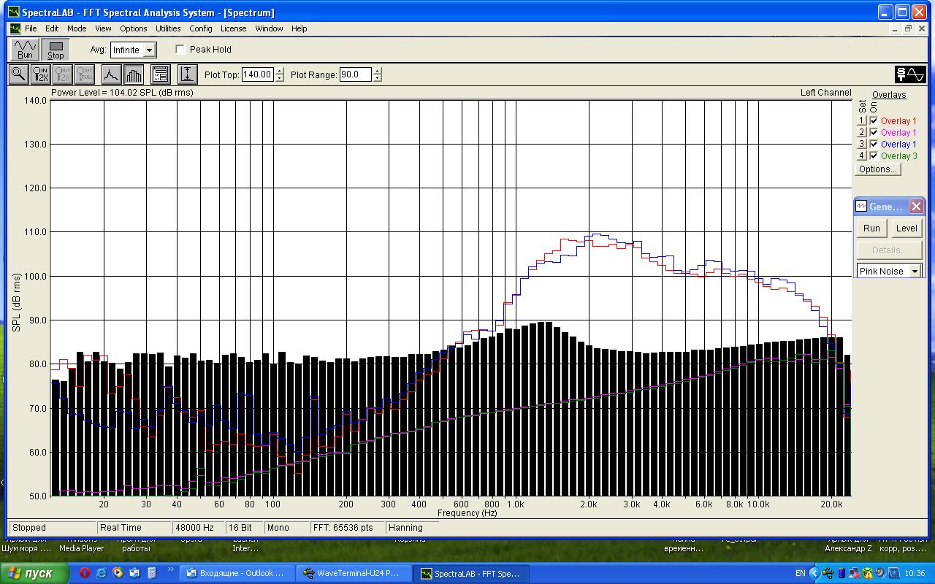This screenshot has height=584, width=935.
Task: Click Level in the Generator window
Action: pos(907,228)
